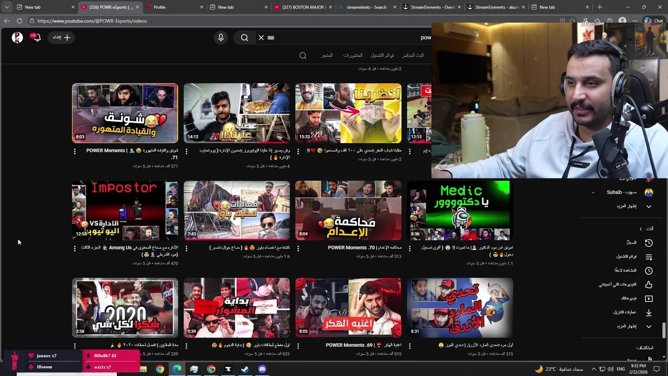668x376 pixels.
Task: Open the بداية المشوار video thumbnail
Action: click(x=236, y=308)
